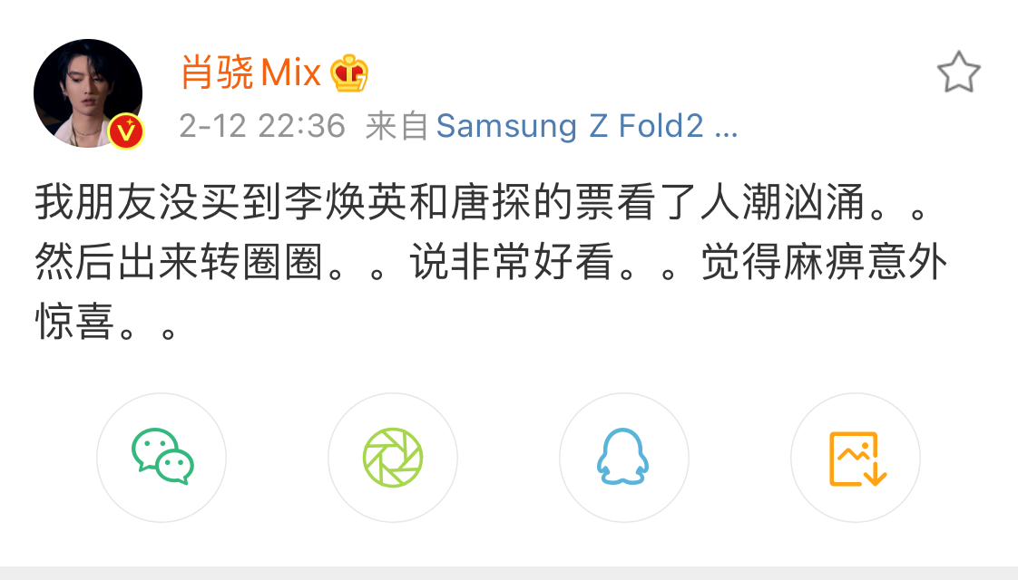Tap the gold crown membership badge

pos(349,72)
